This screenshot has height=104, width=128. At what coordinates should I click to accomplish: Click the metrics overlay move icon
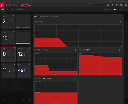[x=121, y=9]
